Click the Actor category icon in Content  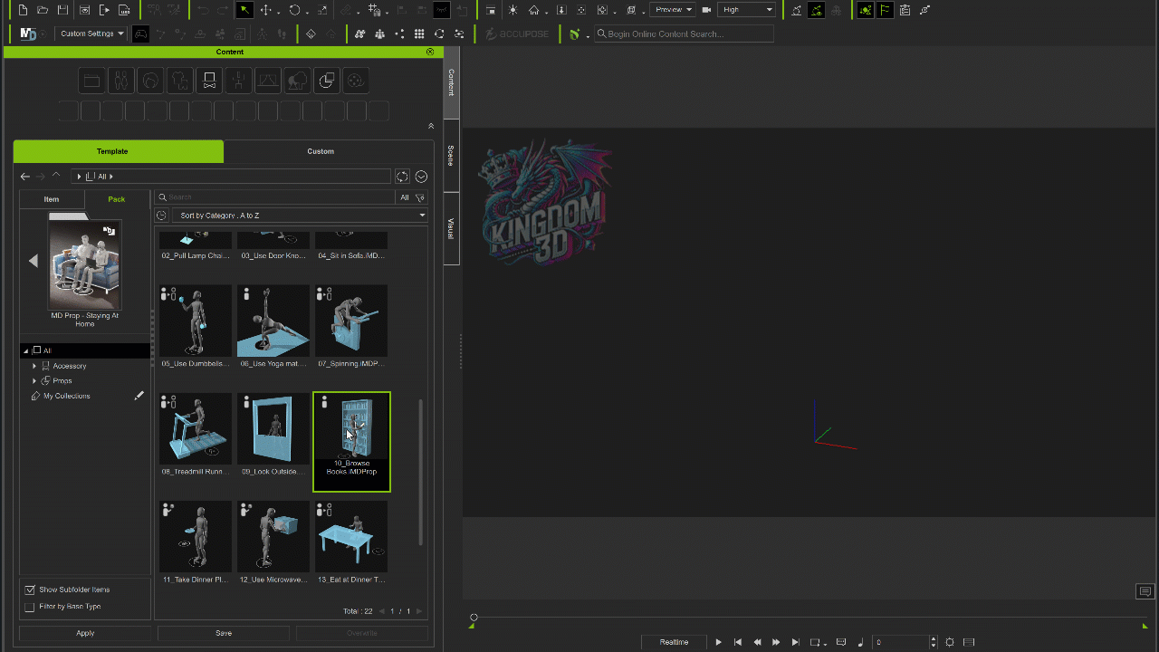click(x=121, y=81)
